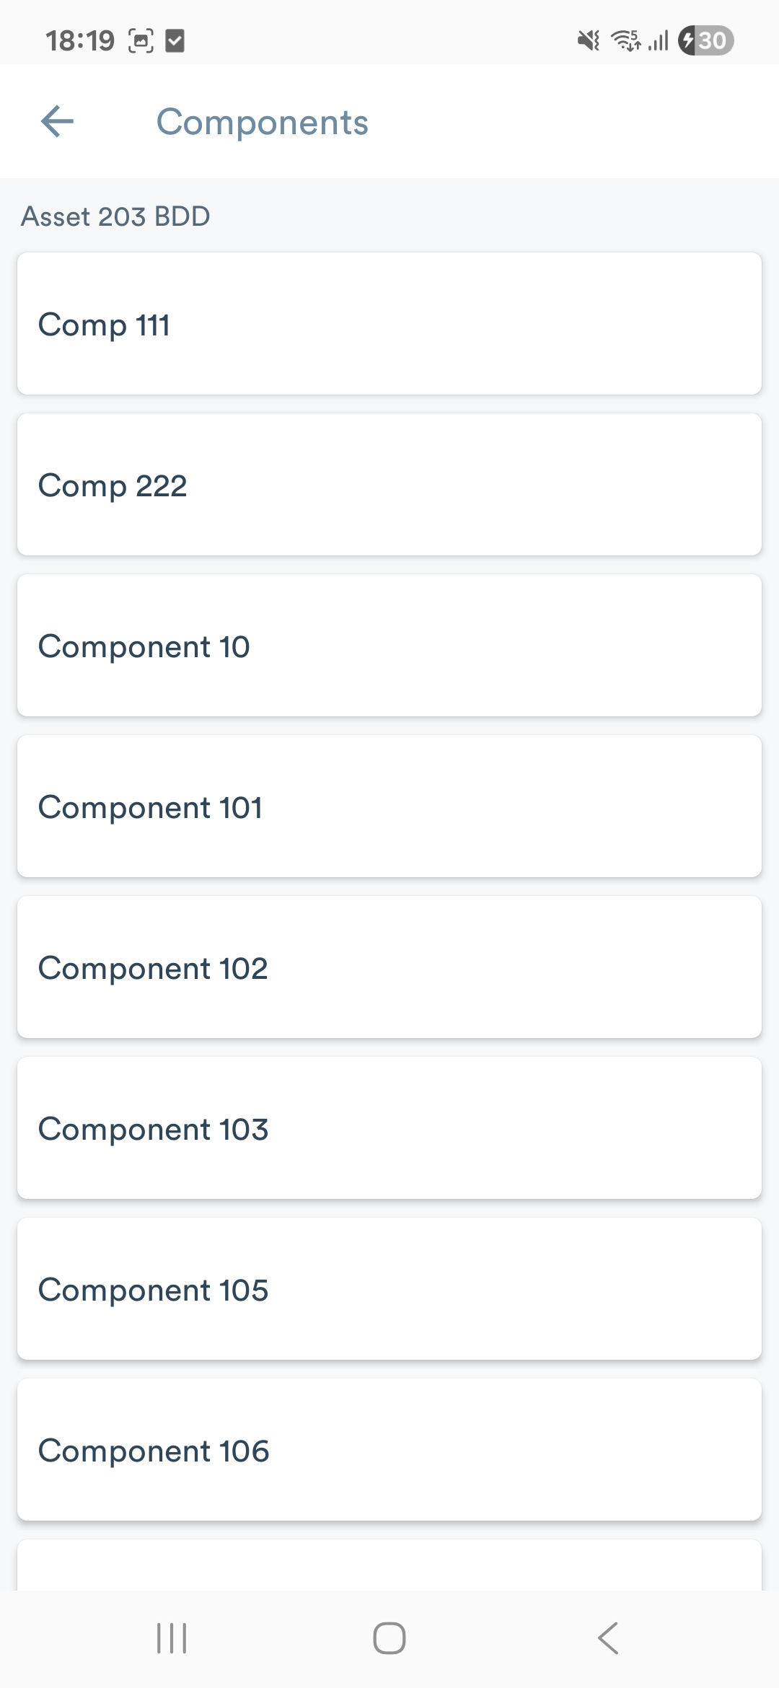The width and height of the screenshot is (779, 1688).
Task: Tap the mute/vibrate status icon
Action: tap(589, 40)
